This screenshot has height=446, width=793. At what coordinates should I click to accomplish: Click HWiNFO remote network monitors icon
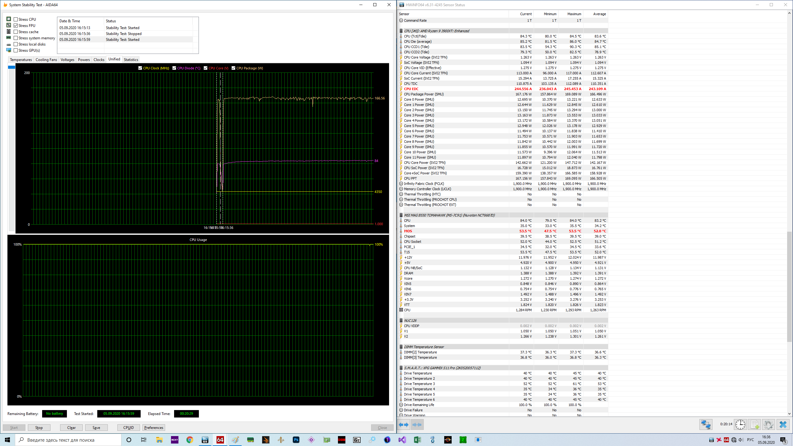coord(706,424)
